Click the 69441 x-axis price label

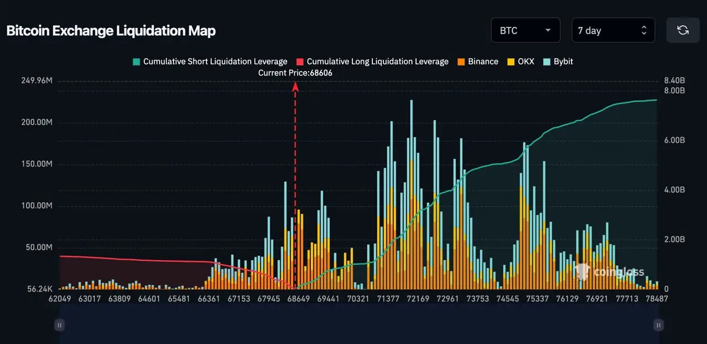click(x=328, y=299)
